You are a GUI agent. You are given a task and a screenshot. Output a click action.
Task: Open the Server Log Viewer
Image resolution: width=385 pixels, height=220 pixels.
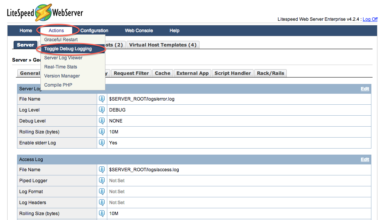click(x=63, y=57)
